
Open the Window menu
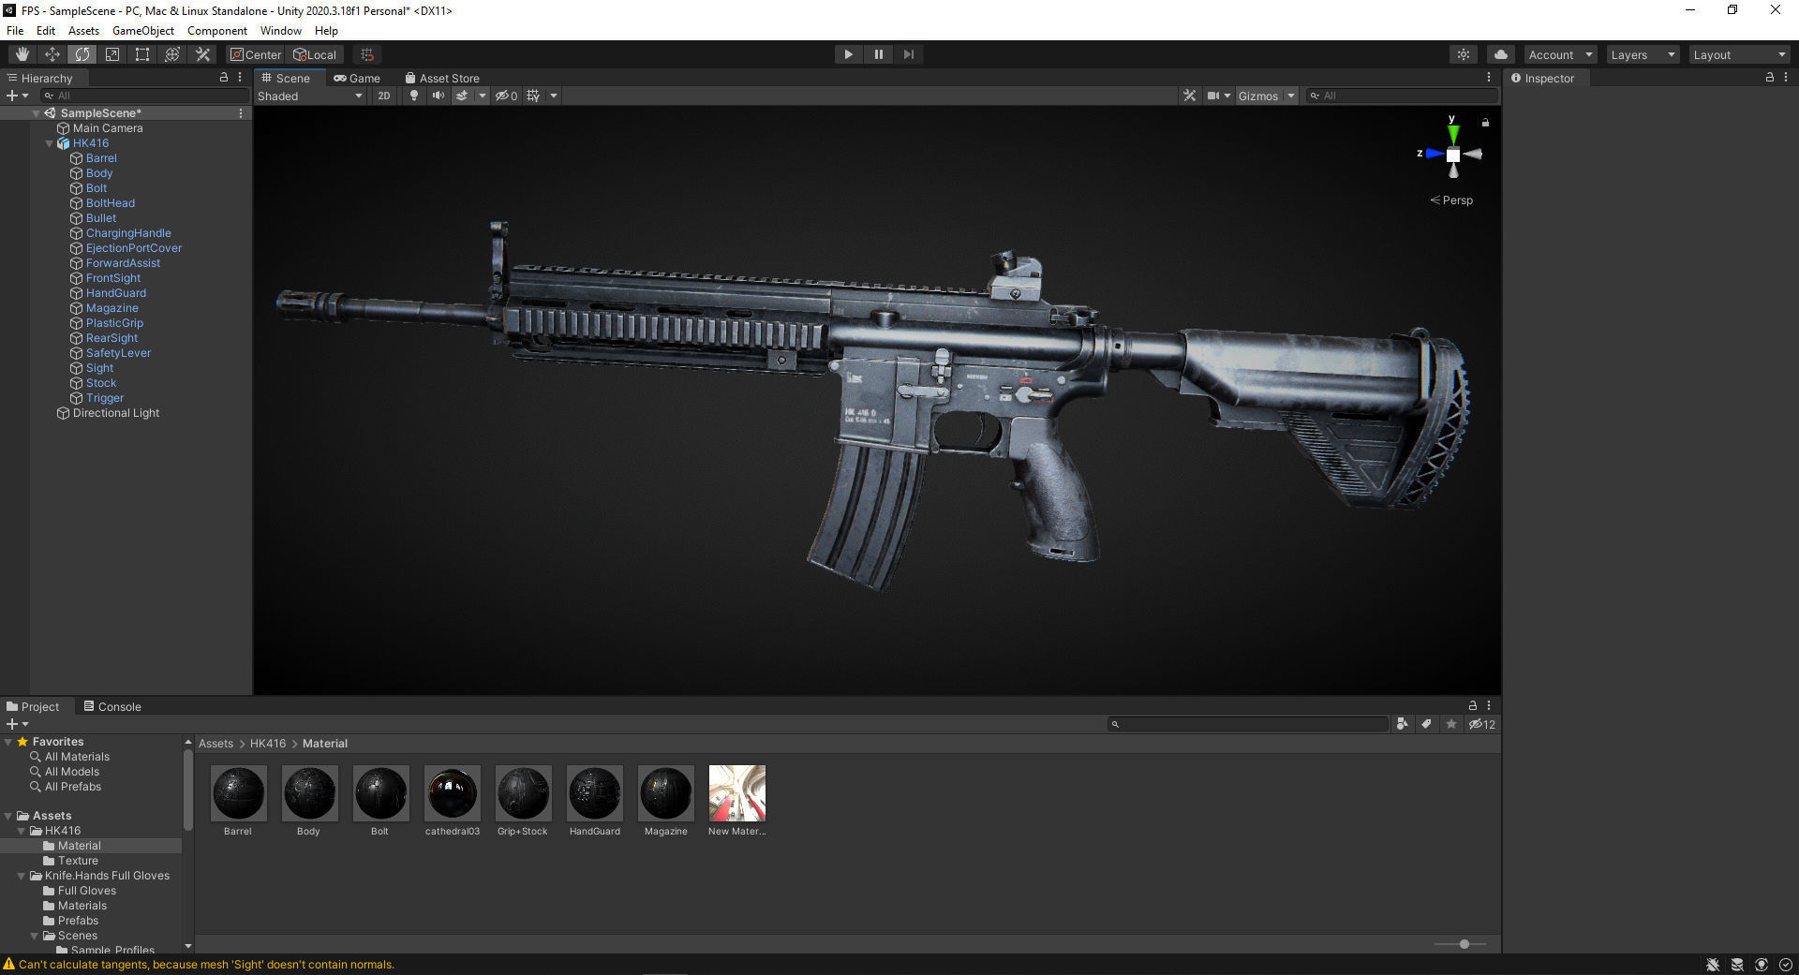pos(280,30)
